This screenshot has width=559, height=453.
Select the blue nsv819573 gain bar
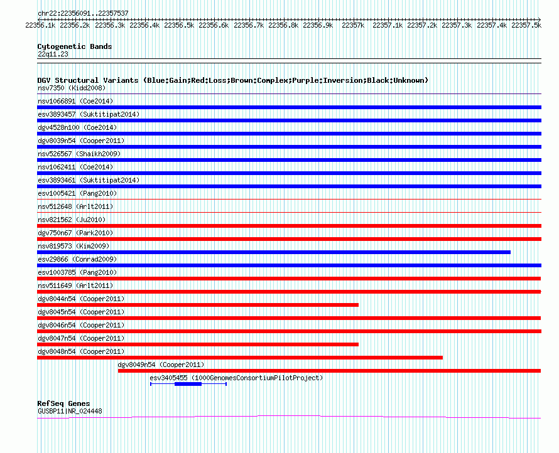274,252
